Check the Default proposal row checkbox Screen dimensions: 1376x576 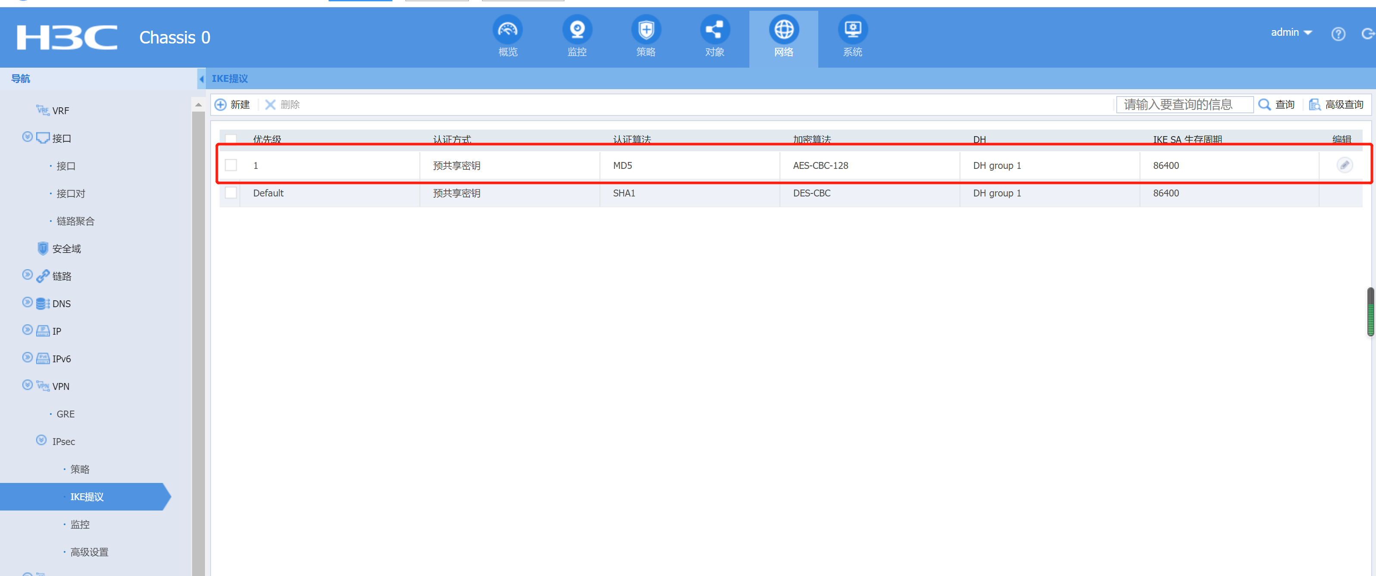(231, 193)
